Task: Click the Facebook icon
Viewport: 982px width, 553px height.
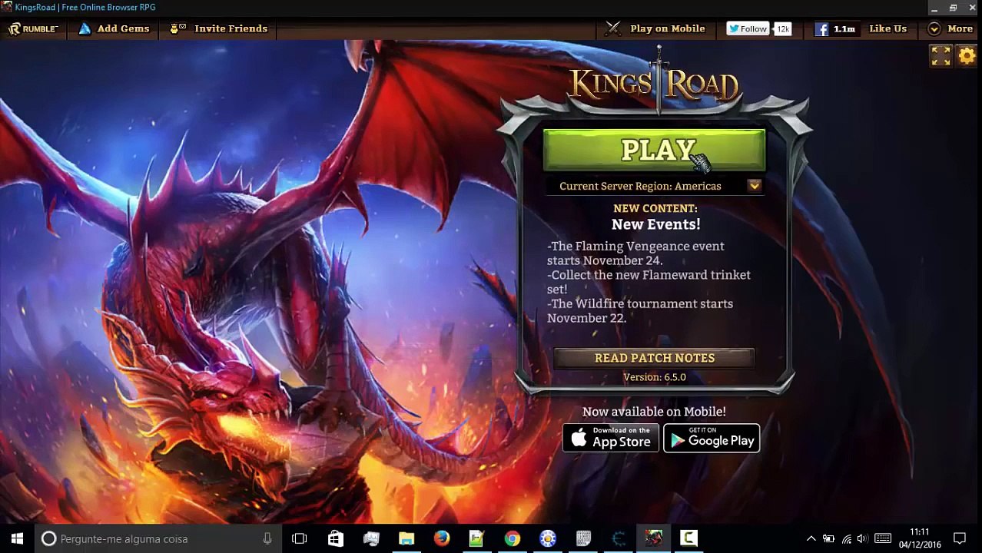Action: click(x=821, y=29)
